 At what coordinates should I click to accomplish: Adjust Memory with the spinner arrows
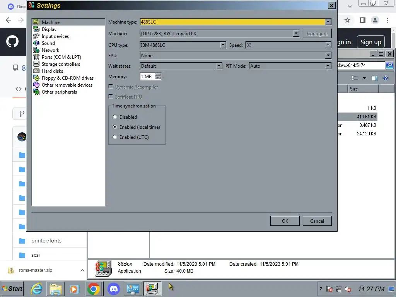pos(158,76)
